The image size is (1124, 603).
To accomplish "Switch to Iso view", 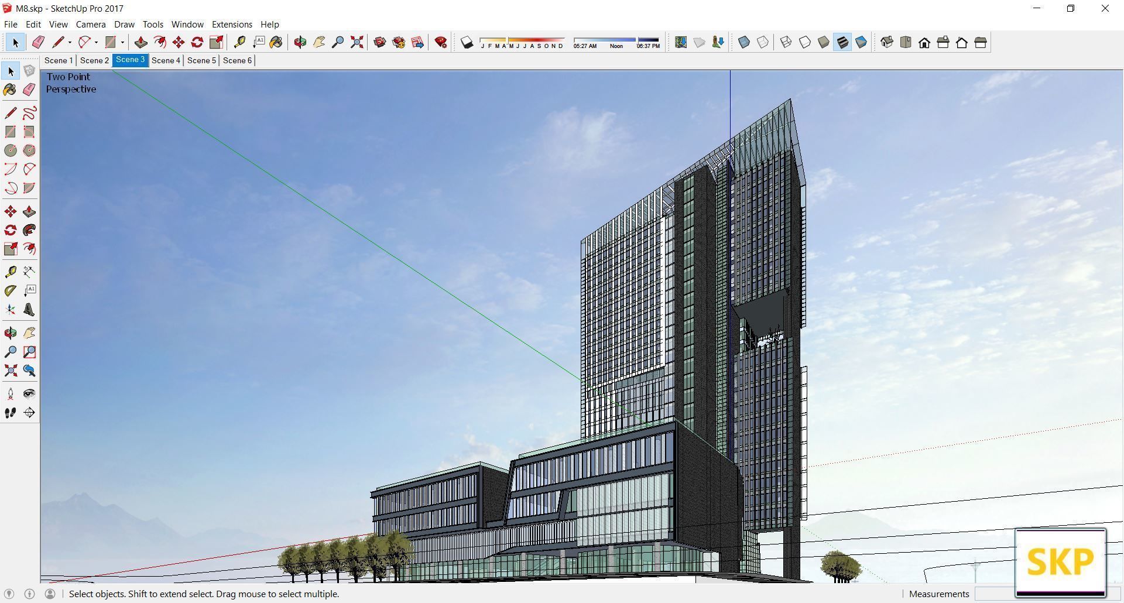I will point(887,42).
